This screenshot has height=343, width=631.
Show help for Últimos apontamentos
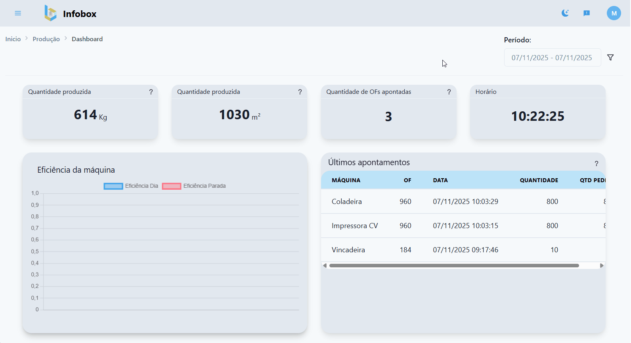(x=596, y=164)
